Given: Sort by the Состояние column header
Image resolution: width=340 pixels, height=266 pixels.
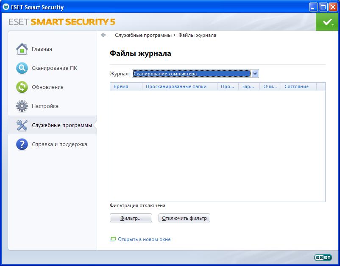Looking at the screenshot, I should point(298,87).
